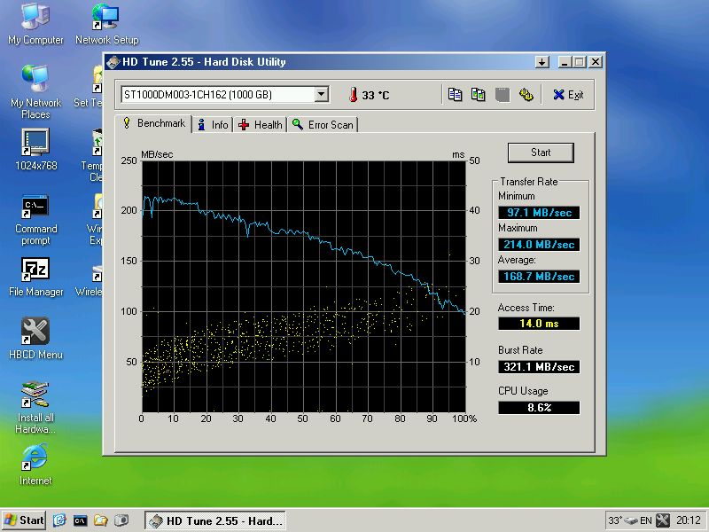Click HD Tune title bar app icon
709x532 pixels.
coord(113,62)
